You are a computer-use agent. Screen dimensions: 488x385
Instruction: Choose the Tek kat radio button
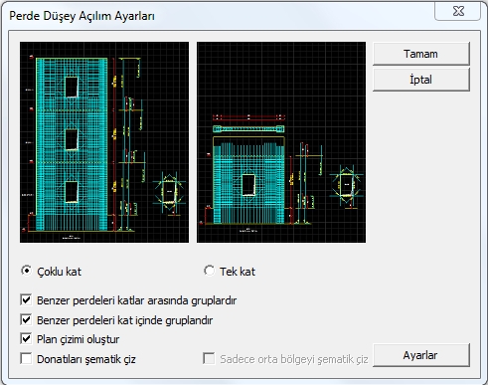210,271
